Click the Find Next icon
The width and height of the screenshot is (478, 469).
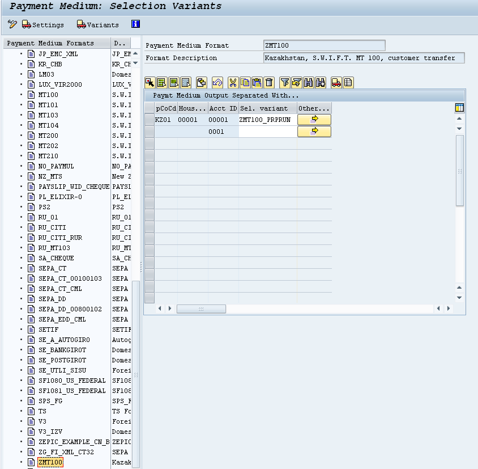pyautogui.click(x=320, y=83)
